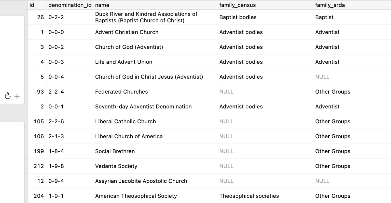This screenshot has height=203, width=391.
Task: Click the family_arda column header
Action: pyautogui.click(x=330, y=5)
